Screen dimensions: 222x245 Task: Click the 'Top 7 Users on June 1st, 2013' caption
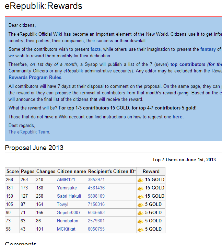point(184,160)
